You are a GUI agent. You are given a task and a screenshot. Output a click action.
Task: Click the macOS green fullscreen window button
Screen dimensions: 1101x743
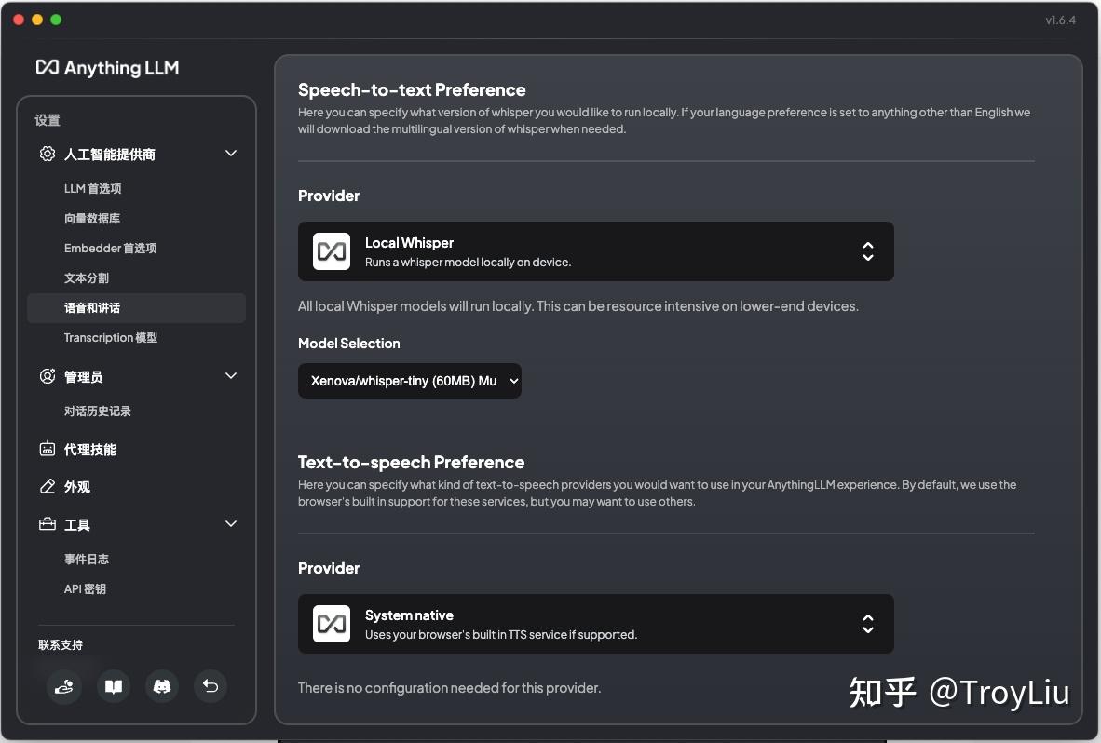(x=56, y=20)
